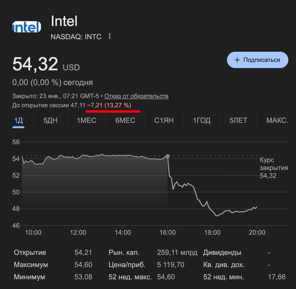Click the 52 нед. мин. value 17,66

[277, 277]
